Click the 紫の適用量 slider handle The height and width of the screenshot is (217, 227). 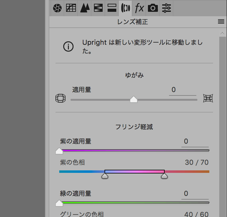59,151
